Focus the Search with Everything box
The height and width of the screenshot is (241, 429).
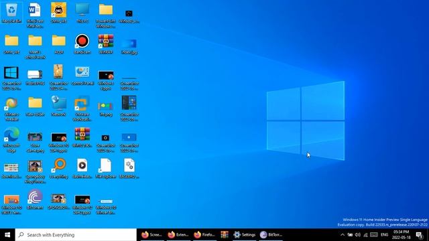click(76, 235)
